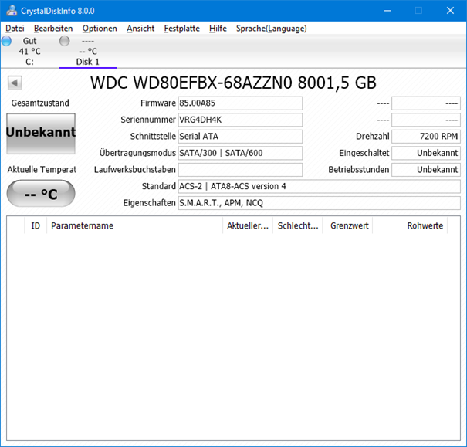This screenshot has height=447, width=467.
Task: Click the Eingeschaltet field Unbekannt
Action: tap(426, 153)
